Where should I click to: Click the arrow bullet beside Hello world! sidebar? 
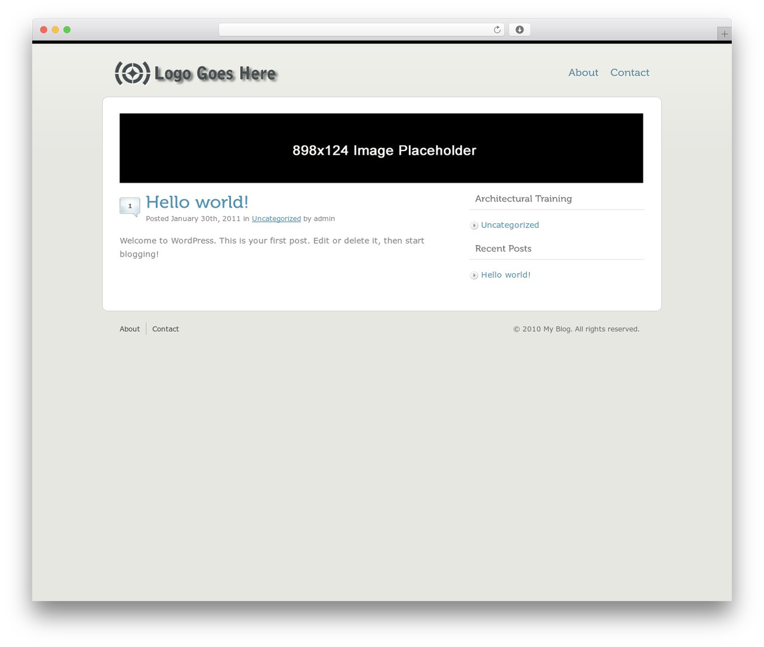pos(474,276)
